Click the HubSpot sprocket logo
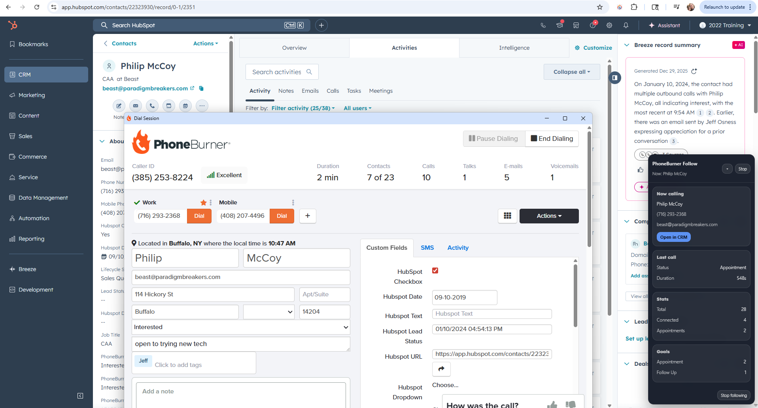The image size is (758, 408). coord(13,25)
